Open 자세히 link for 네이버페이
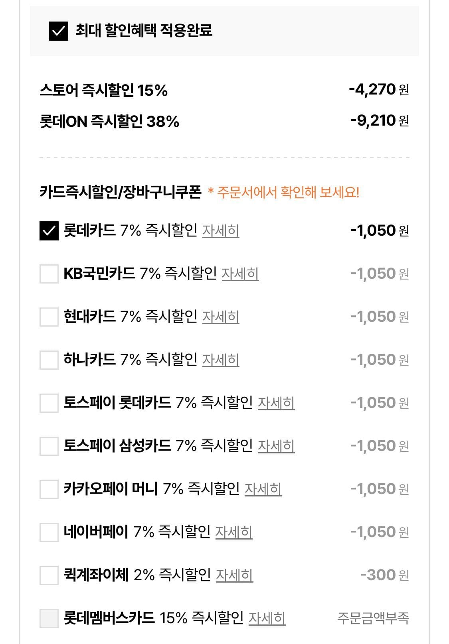449x644 pixels. 233,532
